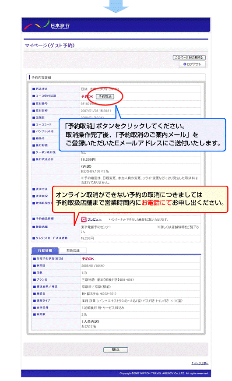The height and width of the screenshot is (381, 232).
Task: Click the logout circle arrow icon
Action: (x=185, y=64)
